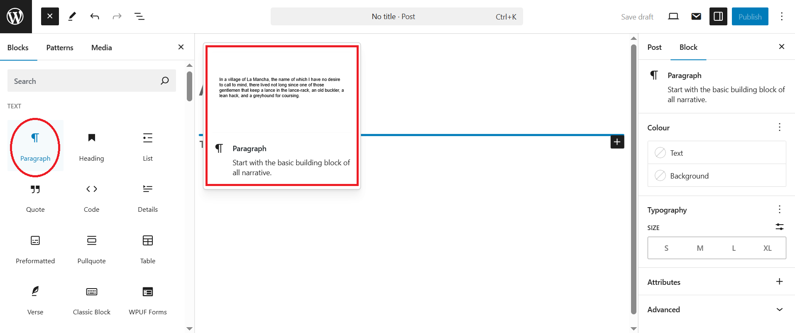Insert a Paragraph block

pyautogui.click(x=35, y=146)
